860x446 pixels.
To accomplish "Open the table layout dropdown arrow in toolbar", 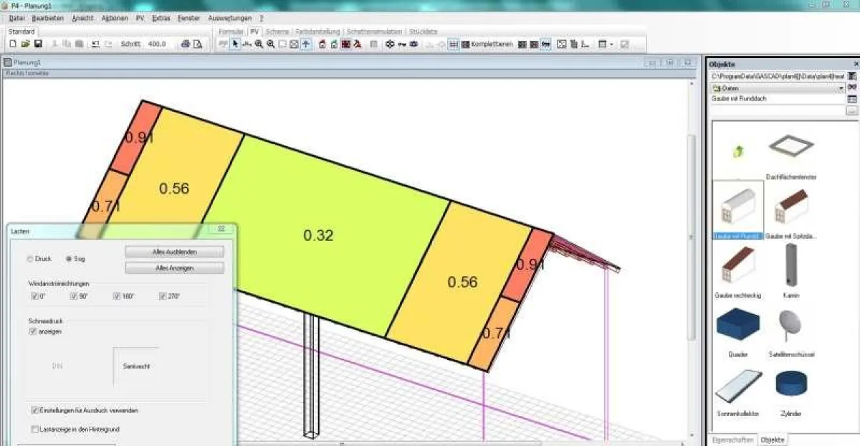I will (611, 44).
